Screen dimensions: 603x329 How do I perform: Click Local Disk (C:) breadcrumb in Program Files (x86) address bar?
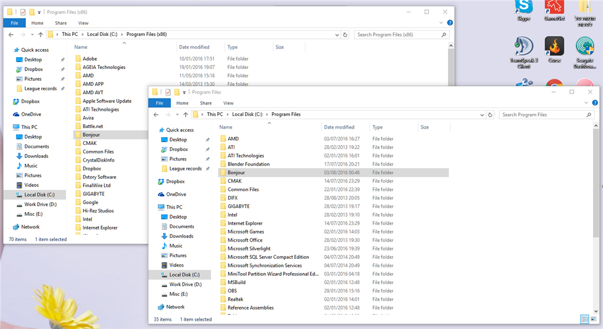coord(102,34)
